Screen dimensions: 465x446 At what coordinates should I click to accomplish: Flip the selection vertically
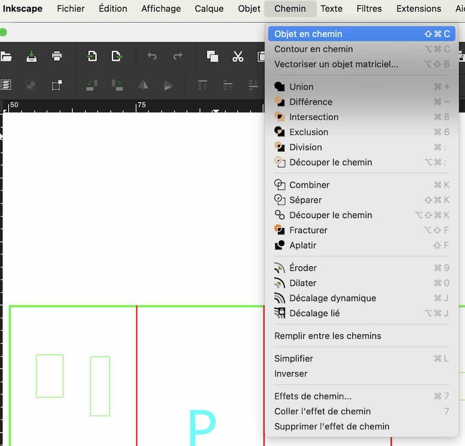tap(168, 85)
